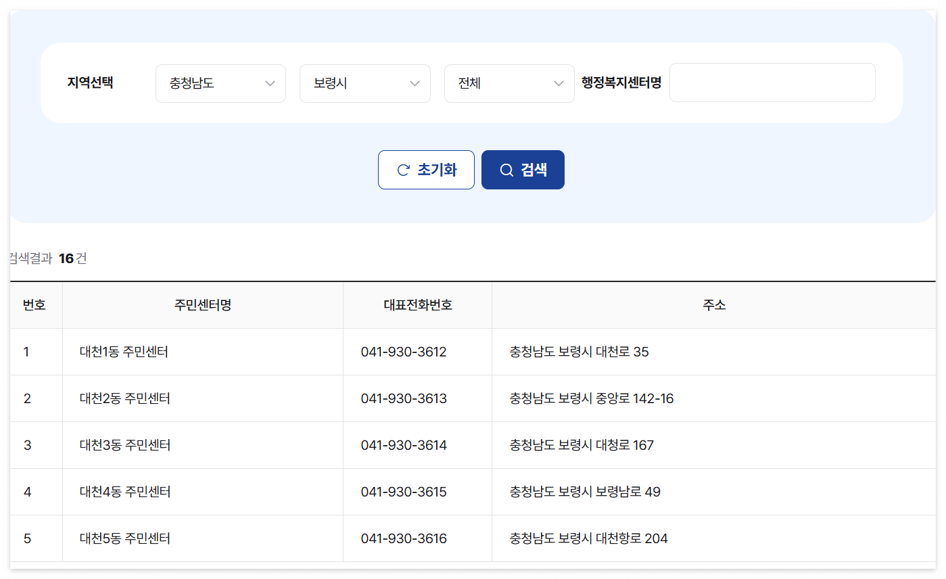This screenshot has height=579, width=946.
Task: Click phone number 041-930-3616
Action: [404, 538]
